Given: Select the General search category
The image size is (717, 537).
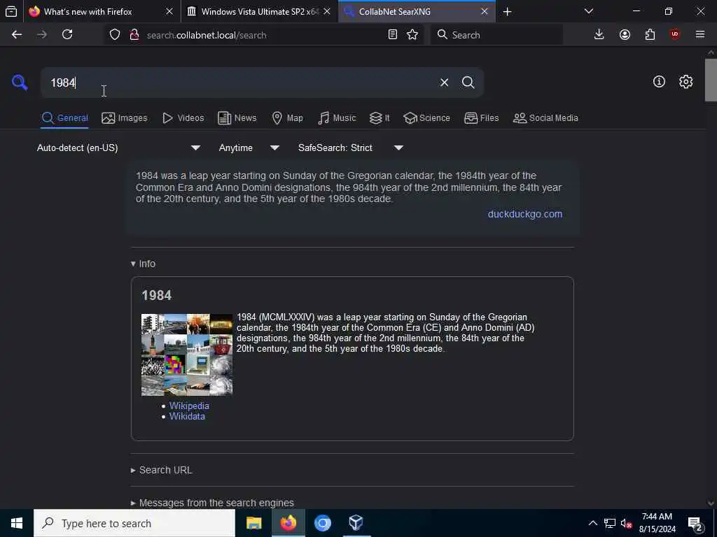Looking at the screenshot, I should tap(64, 117).
